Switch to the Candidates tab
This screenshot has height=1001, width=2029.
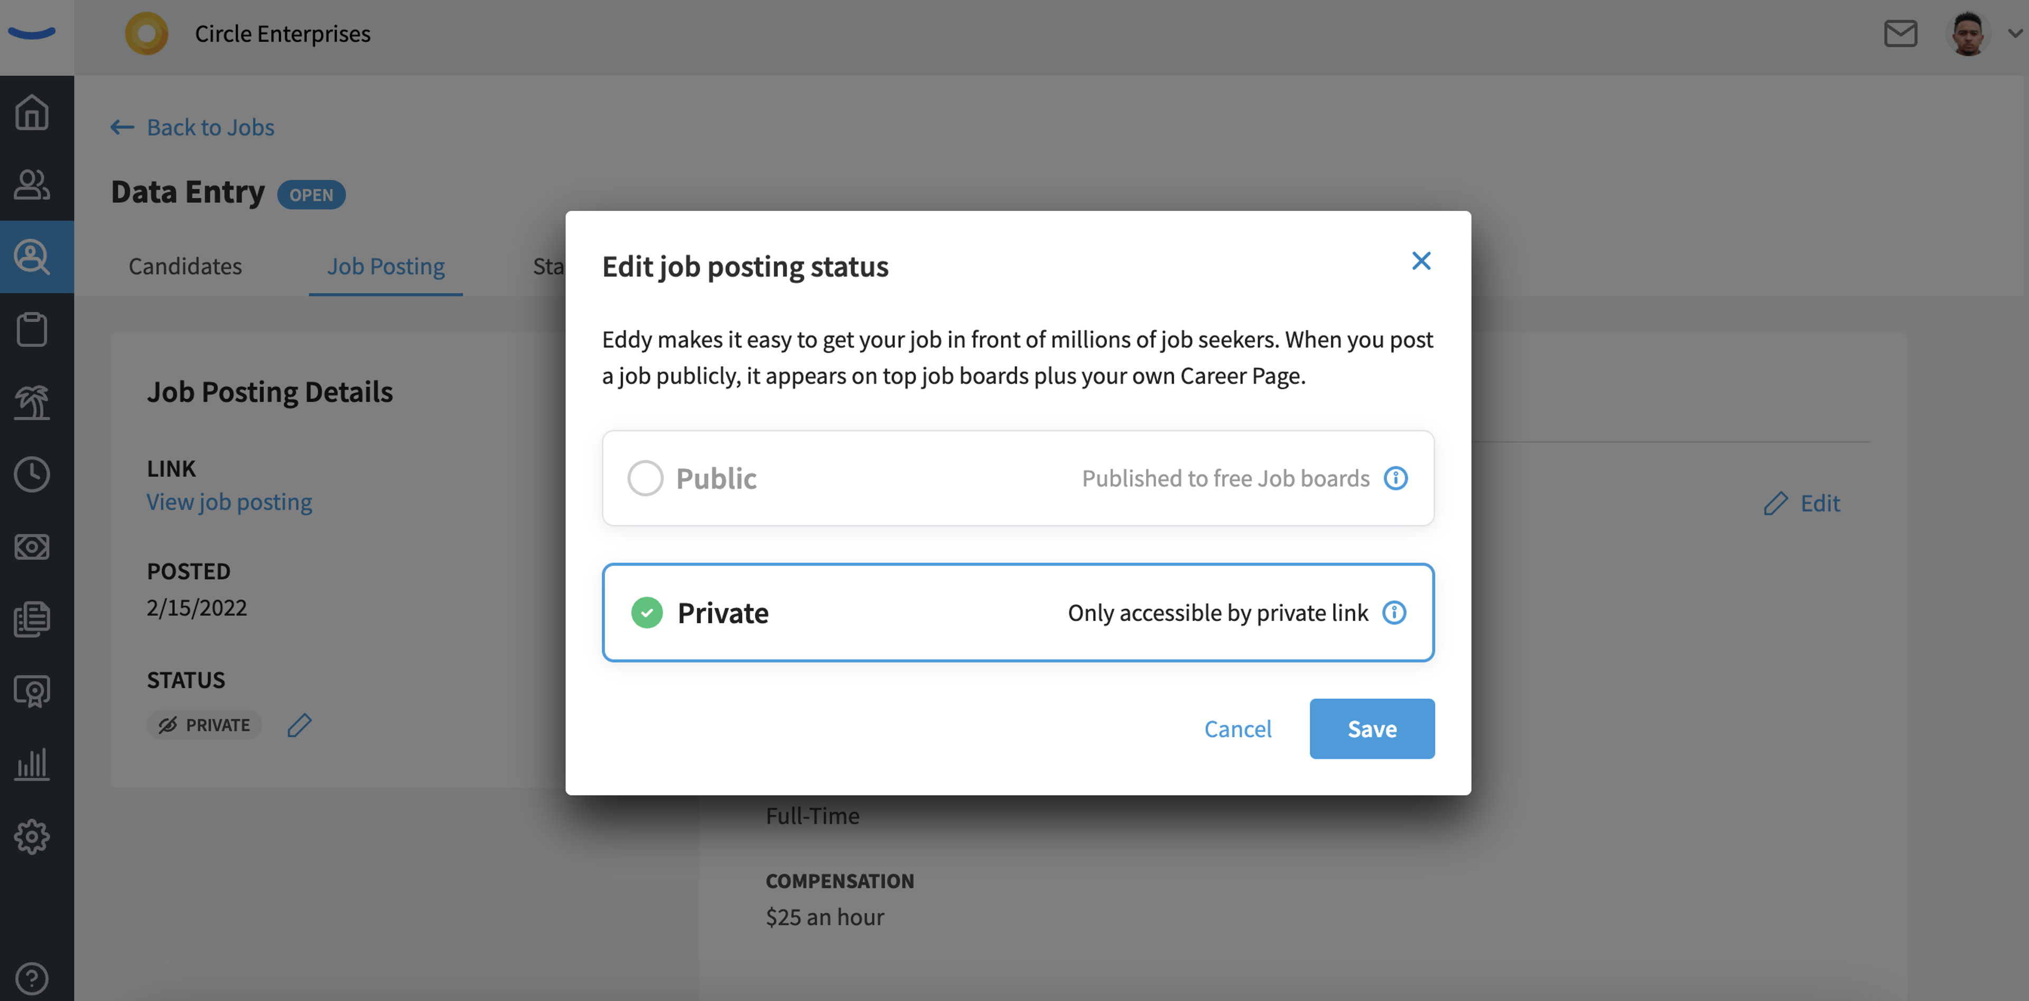click(185, 266)
